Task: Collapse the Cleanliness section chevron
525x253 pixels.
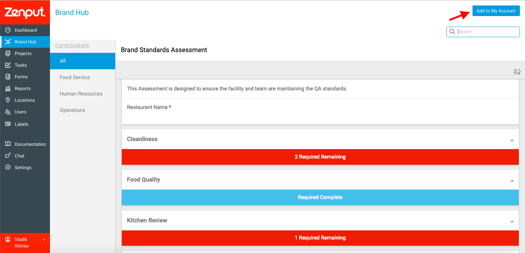Action: tap(512, 140)
